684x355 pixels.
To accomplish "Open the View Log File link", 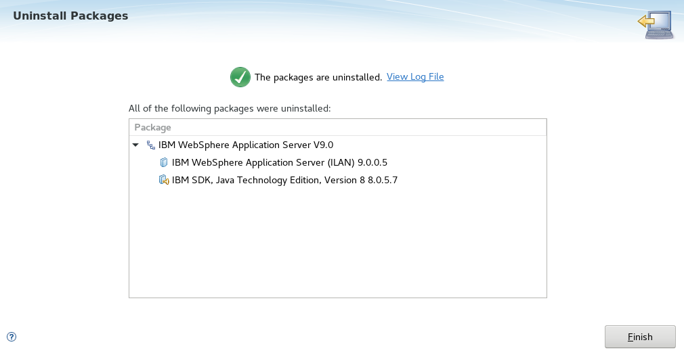I will 415,76.
